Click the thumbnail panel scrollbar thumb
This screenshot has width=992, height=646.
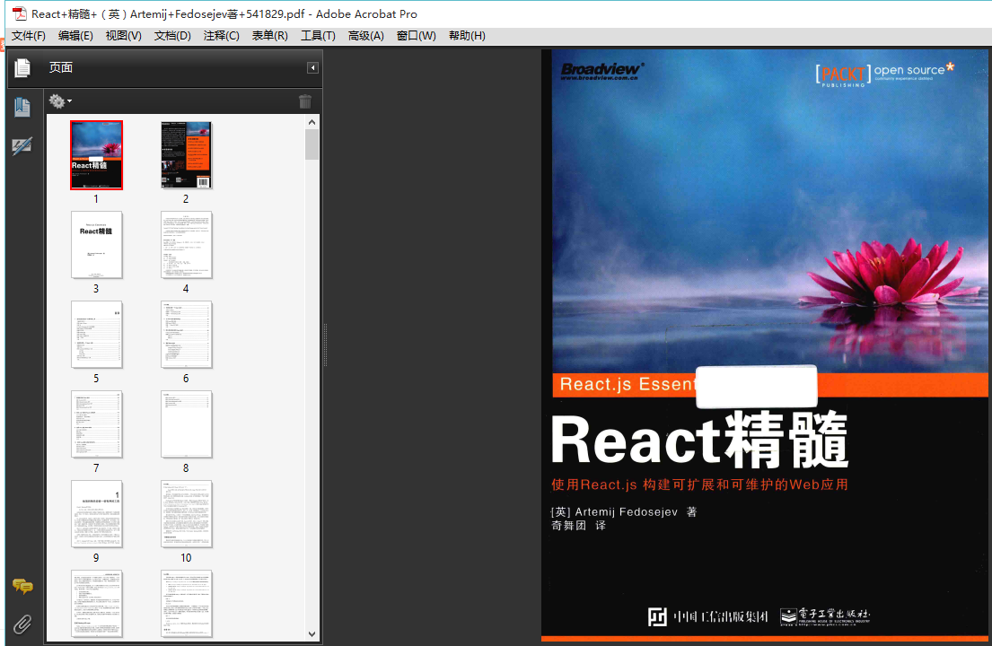coord(312,144)
